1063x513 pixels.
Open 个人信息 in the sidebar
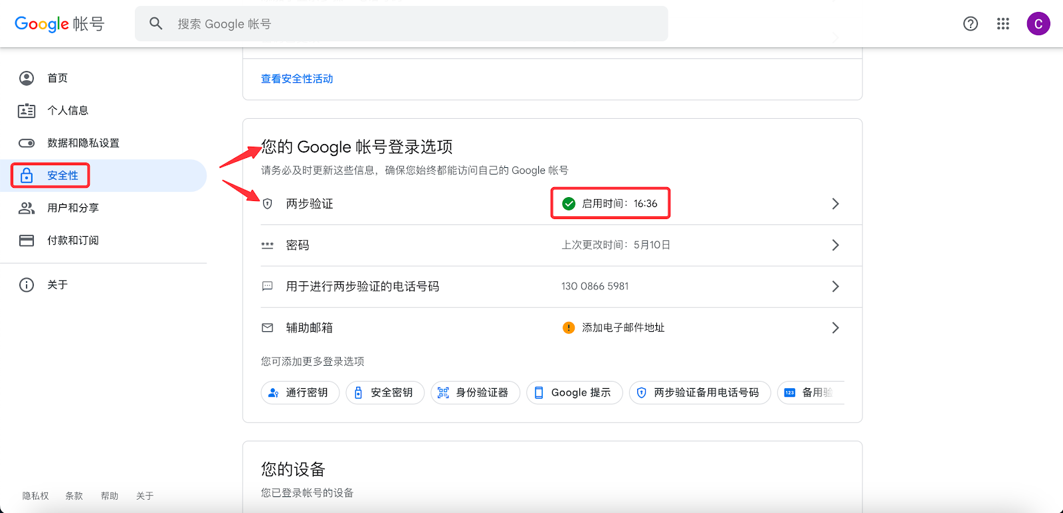click(x=104, y=111)
